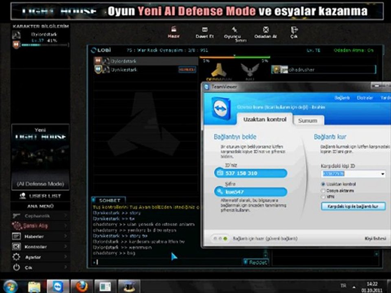The height and width of the screenshot is (293, 391).
Task: Click the Kurucu host tag beside Dynikestark
Action: click(x=187, y=70)
